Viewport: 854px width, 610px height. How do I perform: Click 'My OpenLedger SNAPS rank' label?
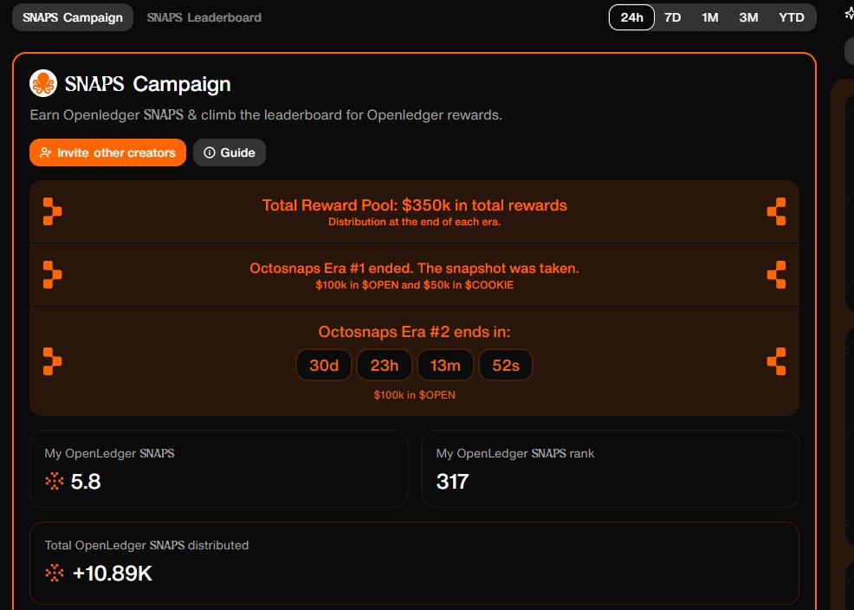515,453
